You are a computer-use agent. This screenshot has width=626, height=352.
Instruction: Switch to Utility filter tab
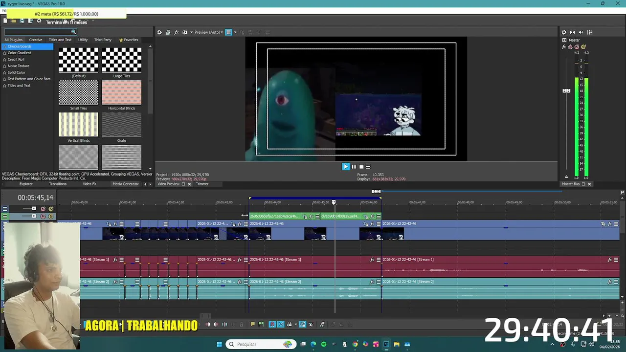[83, 40]
